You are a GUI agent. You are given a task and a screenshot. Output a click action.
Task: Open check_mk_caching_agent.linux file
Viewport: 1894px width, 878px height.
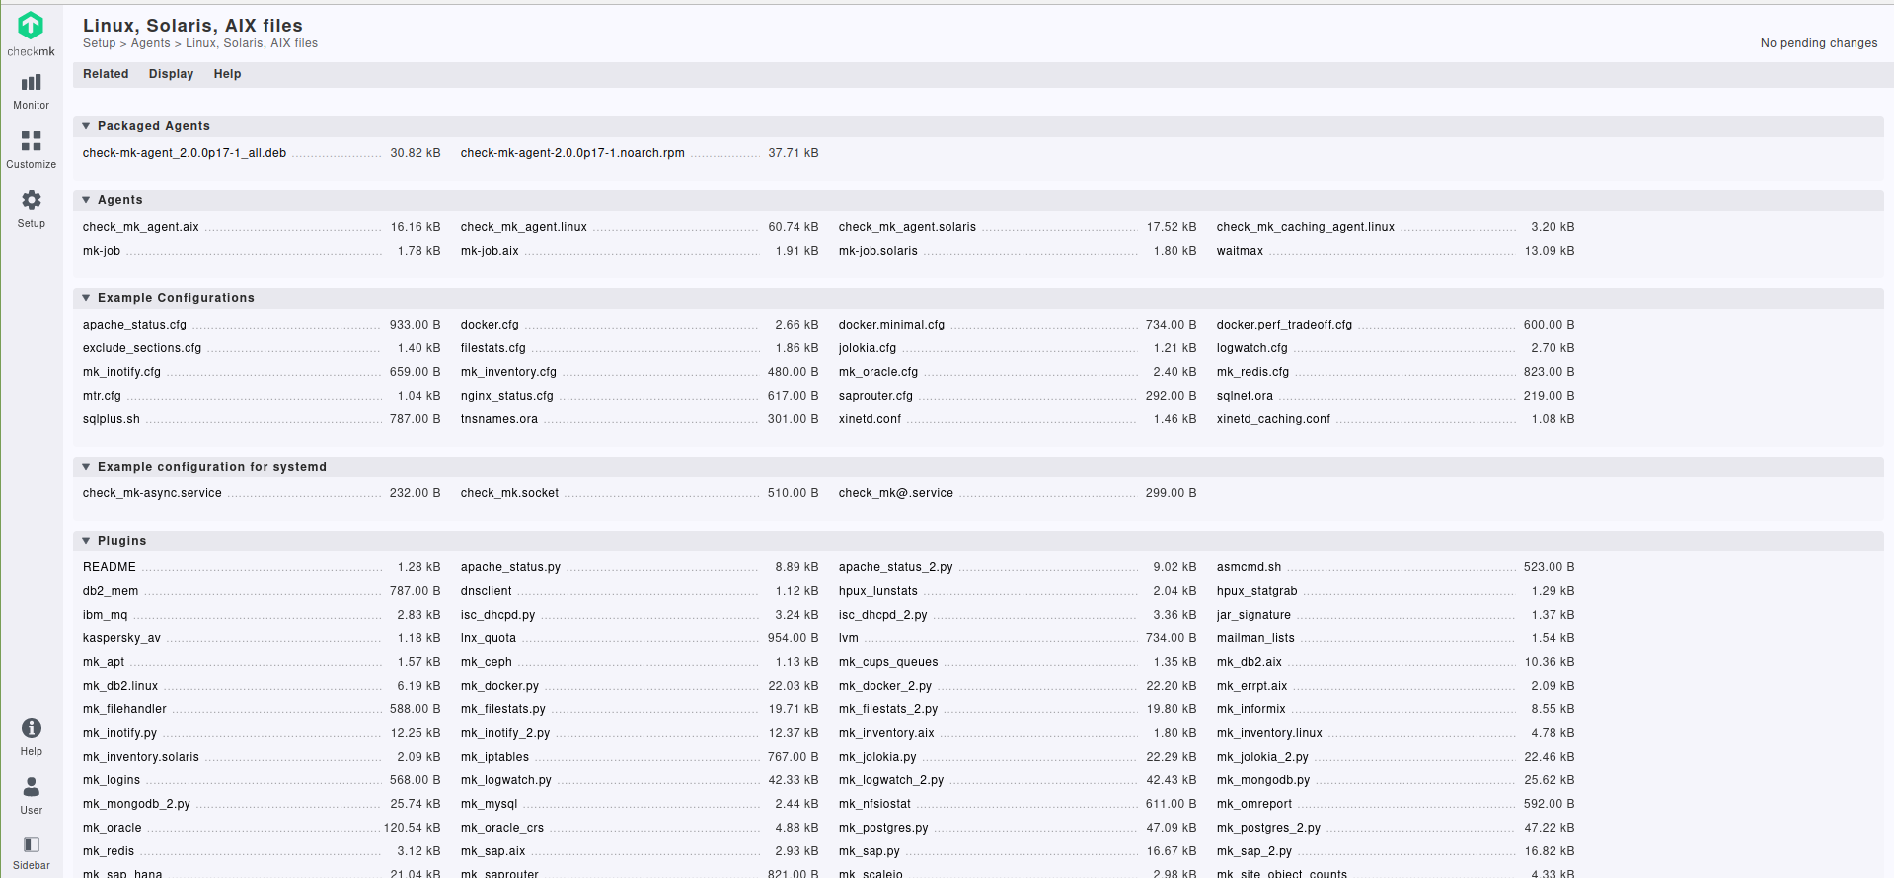click(x=1306, y=227)
